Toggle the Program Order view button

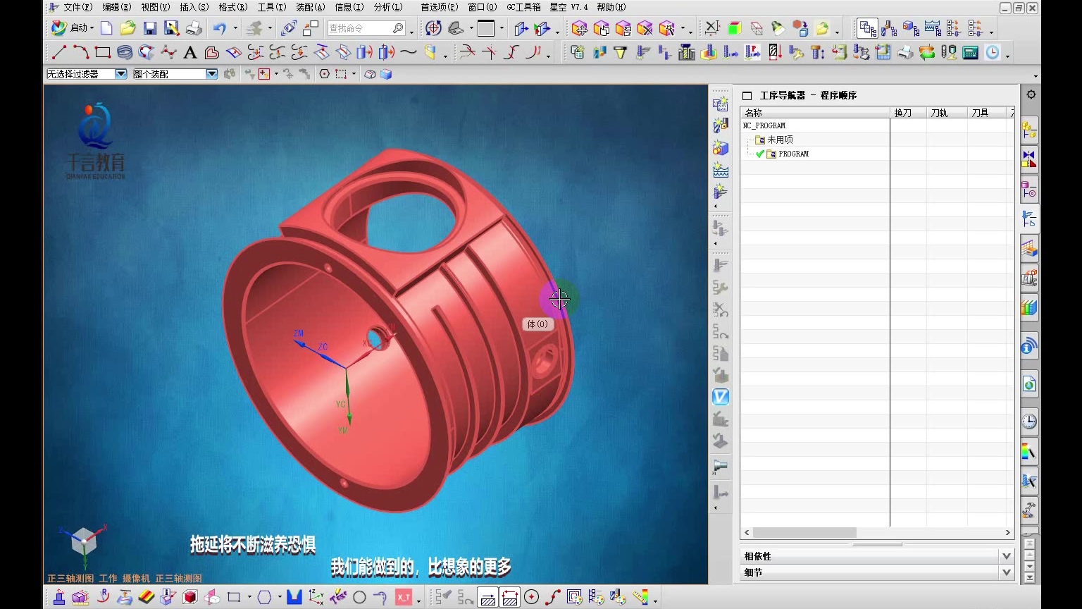868,28
